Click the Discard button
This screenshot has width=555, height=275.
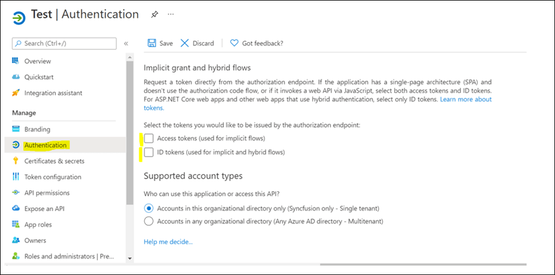click(197, 44)
